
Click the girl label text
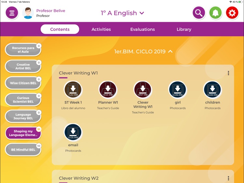tap(178, 103)
